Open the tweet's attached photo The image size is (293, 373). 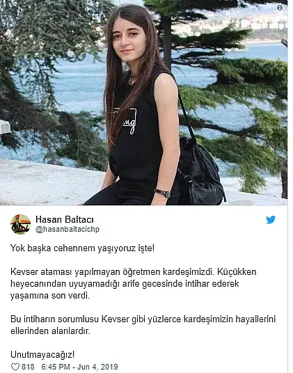pyautogui.click(x=143, y=102)
